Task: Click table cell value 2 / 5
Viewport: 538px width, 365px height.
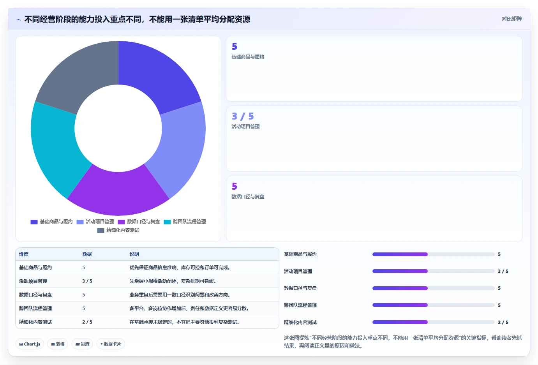Action: (87, 322)
